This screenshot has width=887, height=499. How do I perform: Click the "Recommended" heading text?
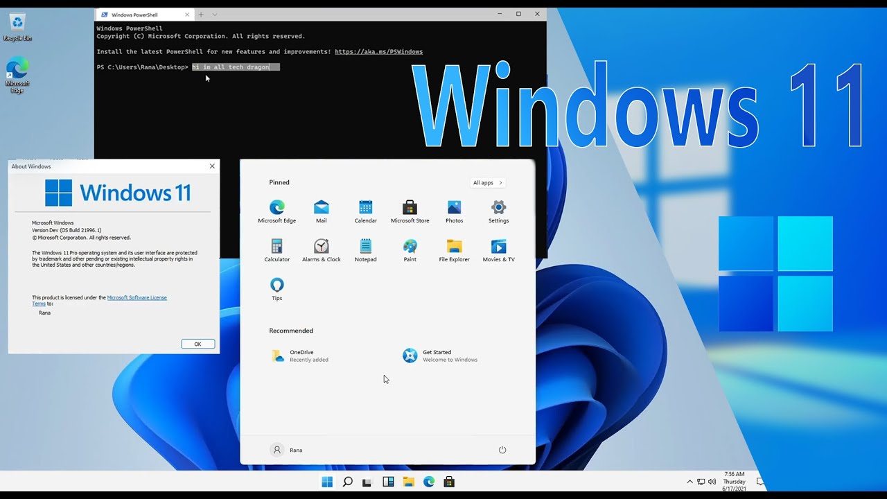coord(291,331)
